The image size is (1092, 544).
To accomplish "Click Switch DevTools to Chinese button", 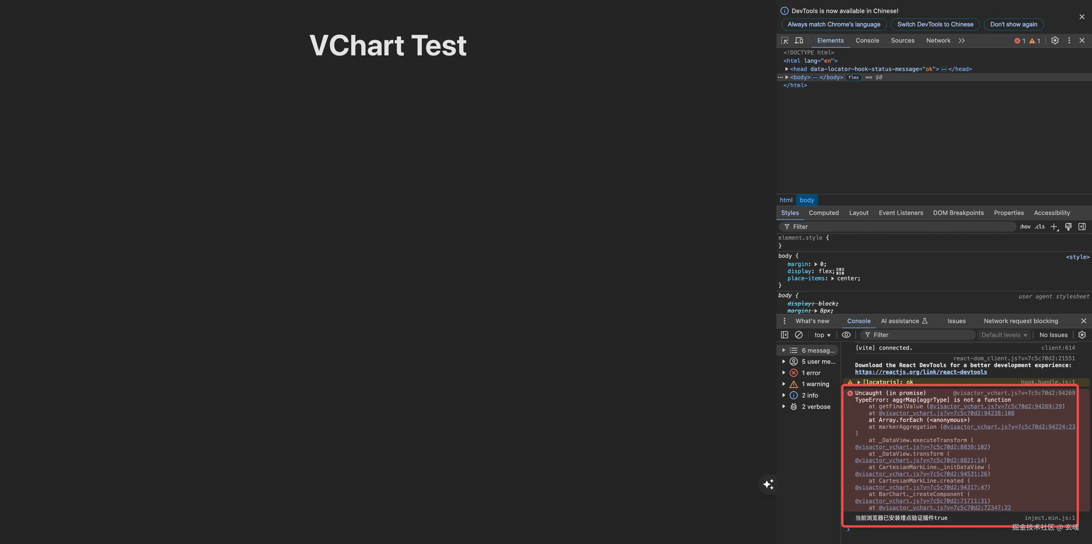I will pos(935,24).
